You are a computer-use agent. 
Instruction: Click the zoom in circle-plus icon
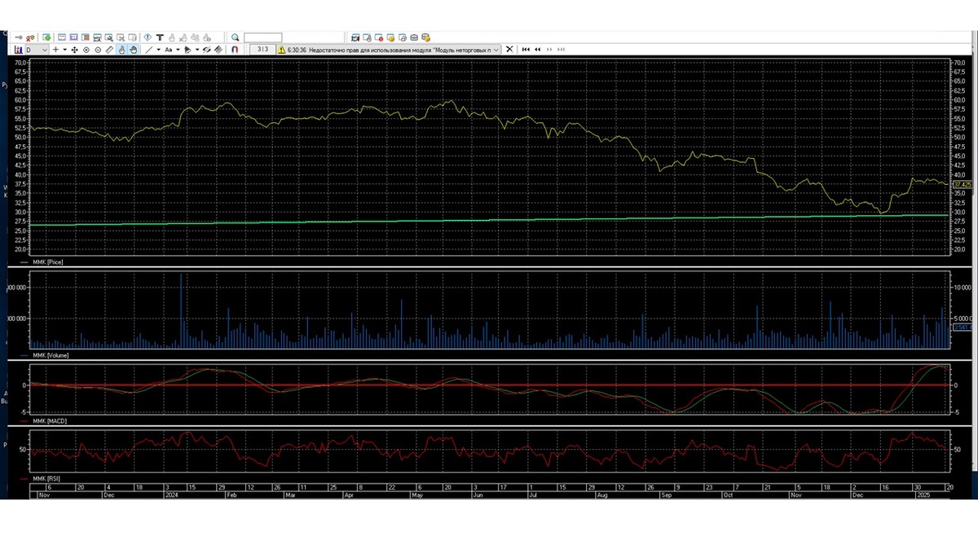(86, 50)
